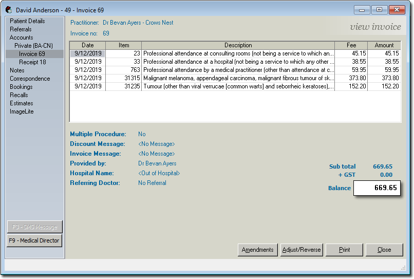View Estimates in the left panel

(x=22, y=103)
